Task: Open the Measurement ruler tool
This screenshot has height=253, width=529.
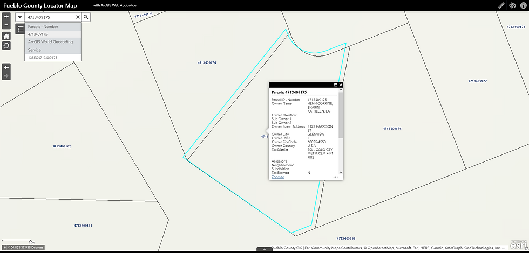Action: (501, 5)
